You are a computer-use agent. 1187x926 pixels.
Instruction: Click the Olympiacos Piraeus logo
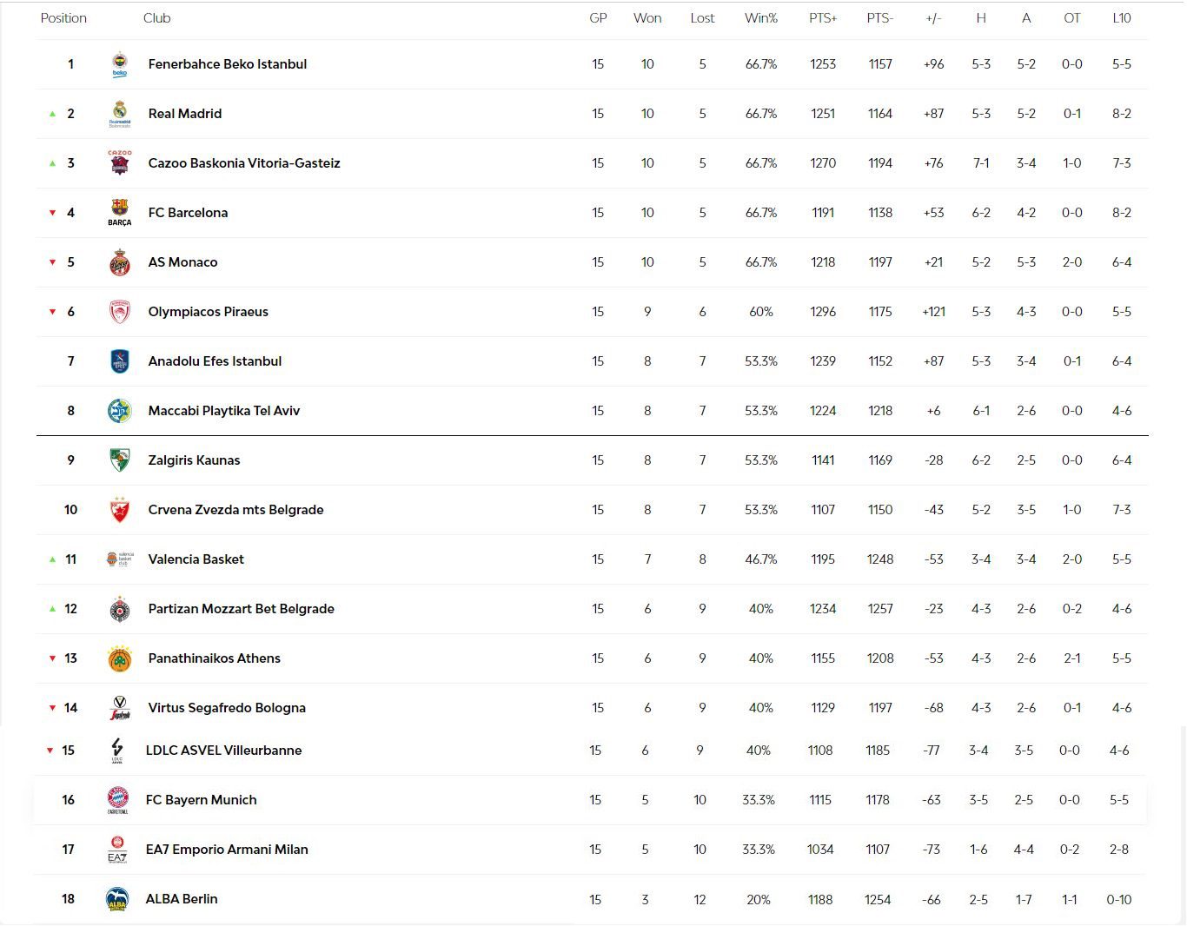[x=120, y=312]
